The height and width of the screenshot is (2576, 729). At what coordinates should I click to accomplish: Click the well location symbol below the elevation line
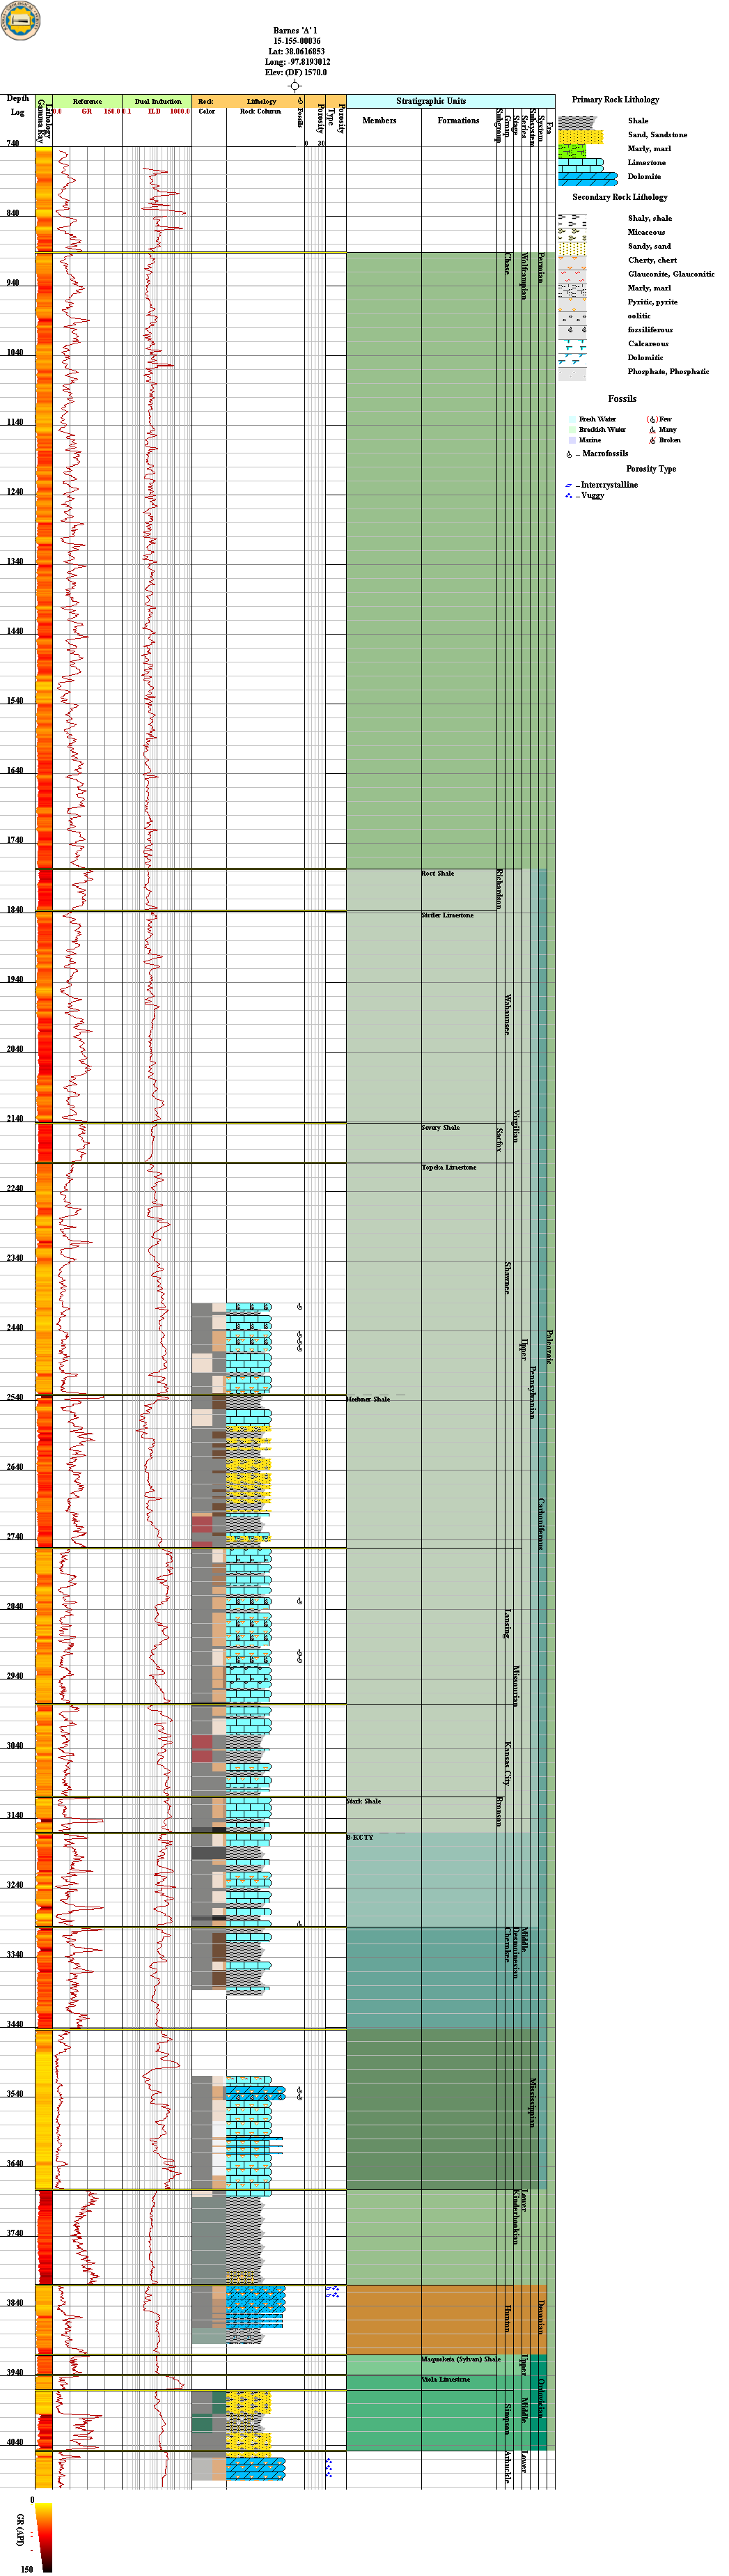(x=295, y=86)
